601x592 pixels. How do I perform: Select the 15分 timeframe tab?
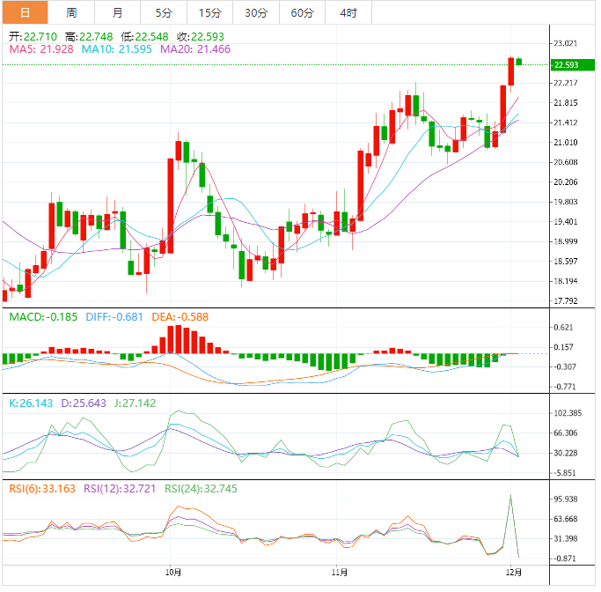[x=209, y=12]
